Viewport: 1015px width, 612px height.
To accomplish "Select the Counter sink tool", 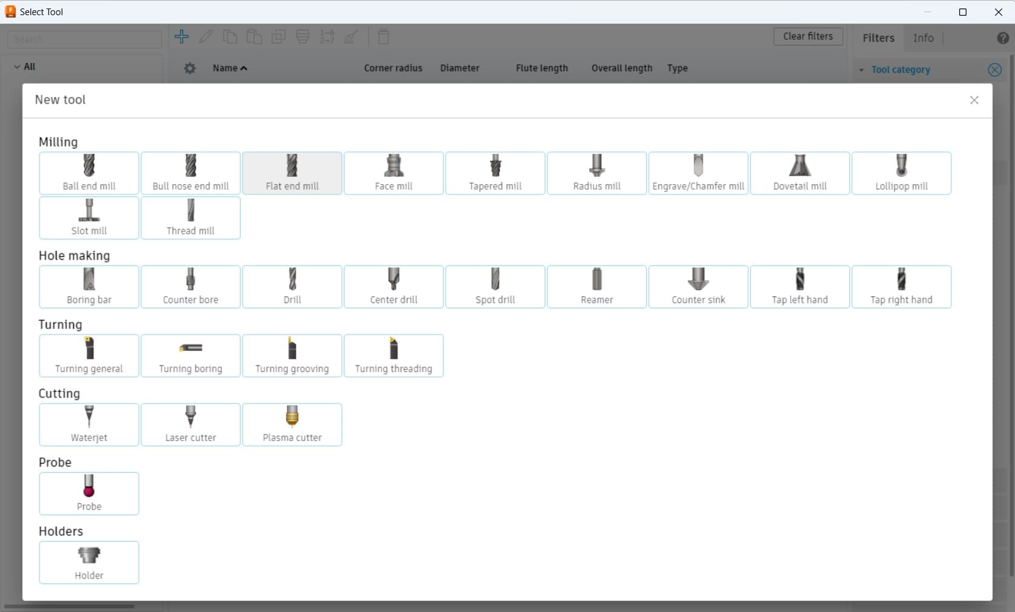I will 698,287.
